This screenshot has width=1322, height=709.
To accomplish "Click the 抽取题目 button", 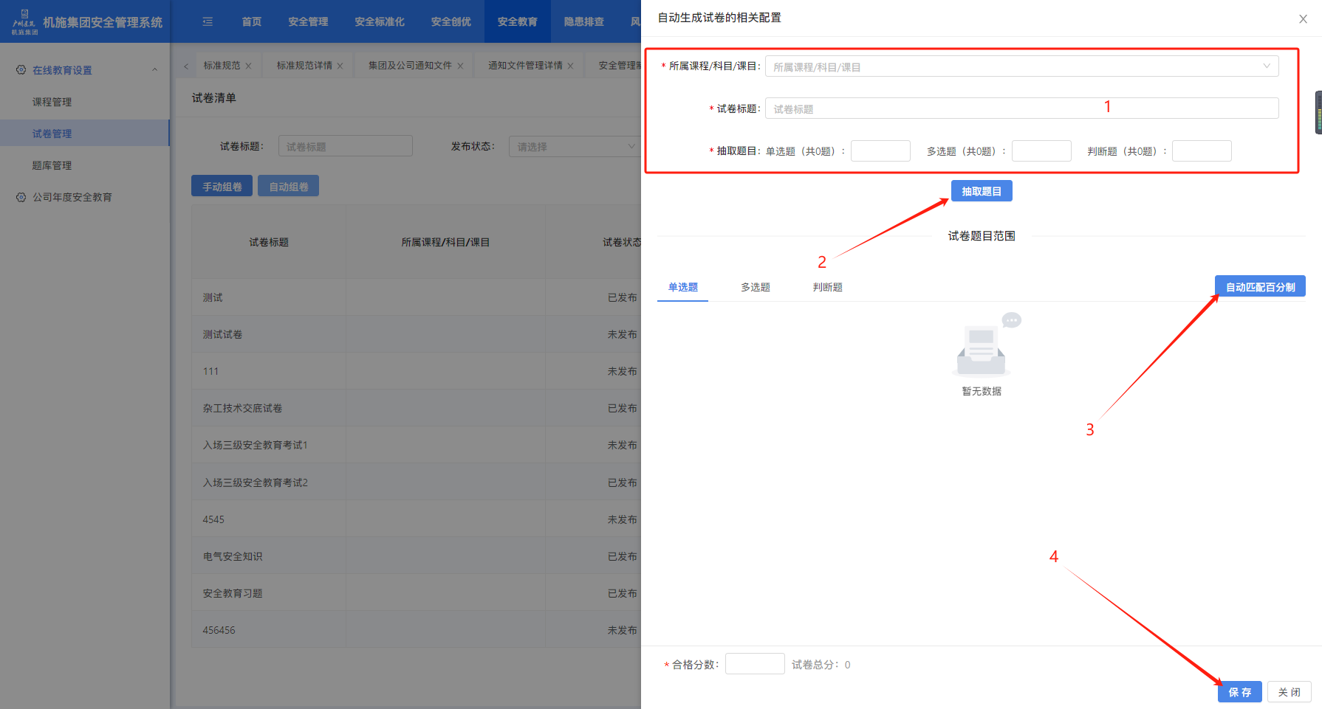I will click(x=981, y=191).
